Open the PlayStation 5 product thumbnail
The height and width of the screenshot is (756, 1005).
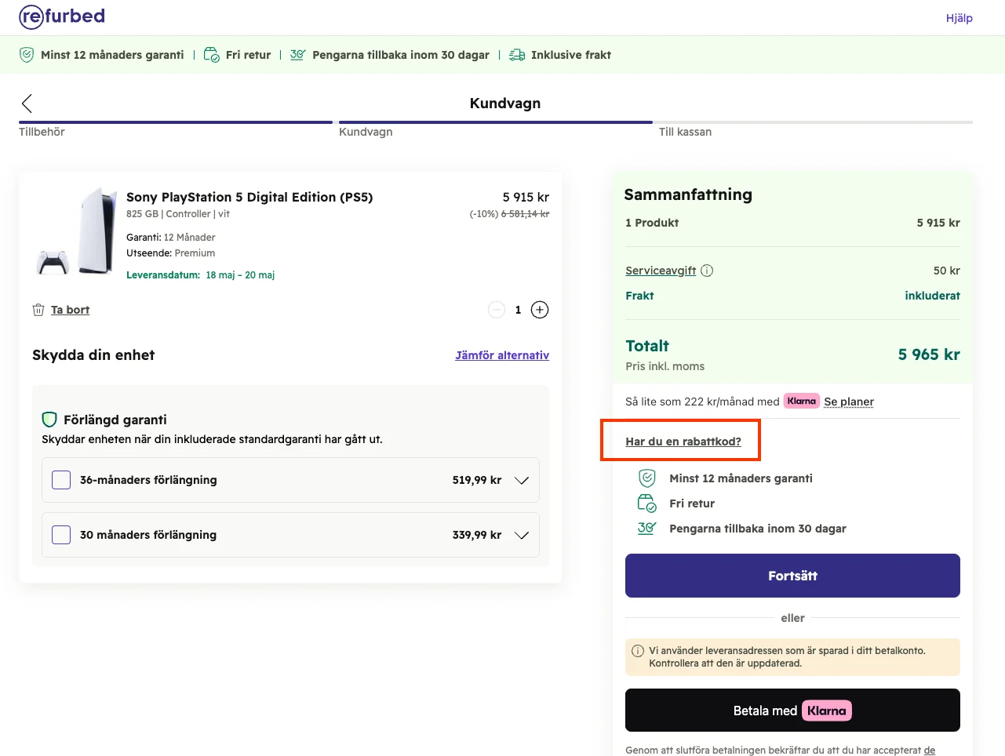pos(76,231)
